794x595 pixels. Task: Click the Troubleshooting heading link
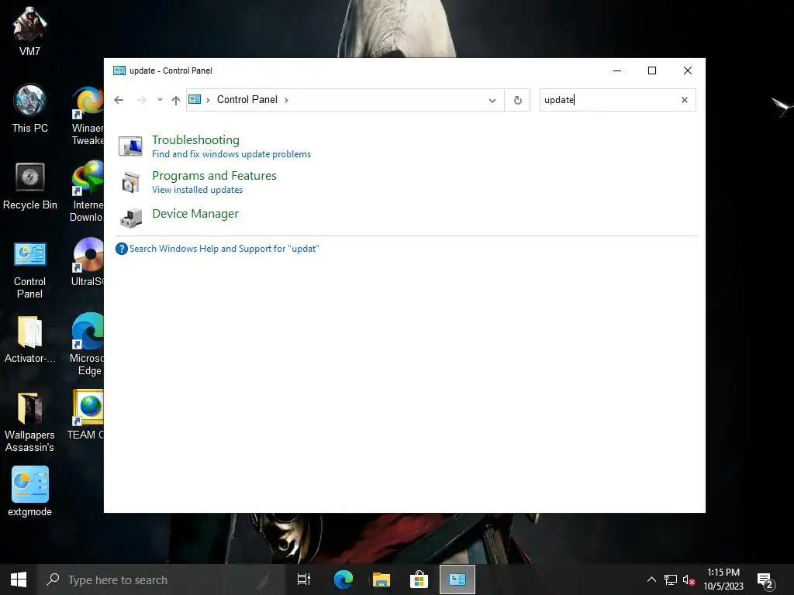[x=195, y=139]
